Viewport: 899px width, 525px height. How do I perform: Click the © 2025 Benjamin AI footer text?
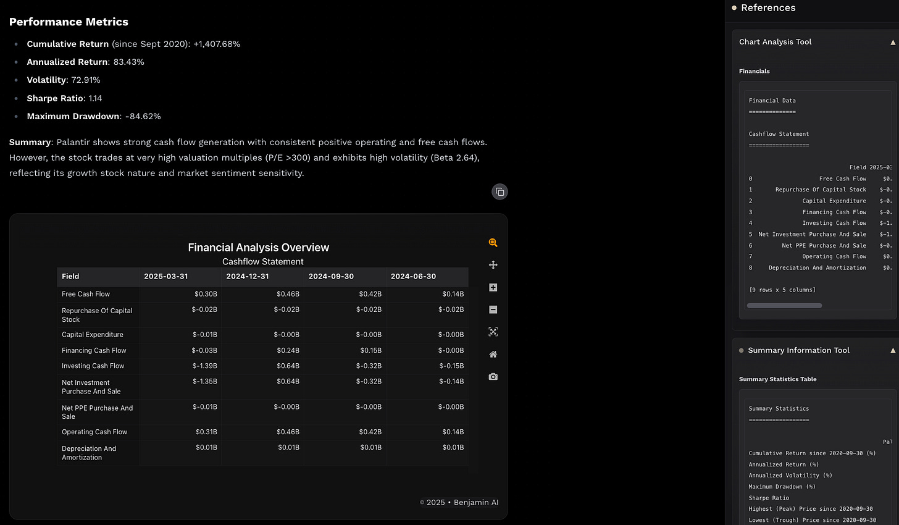[x=459, y=502]
